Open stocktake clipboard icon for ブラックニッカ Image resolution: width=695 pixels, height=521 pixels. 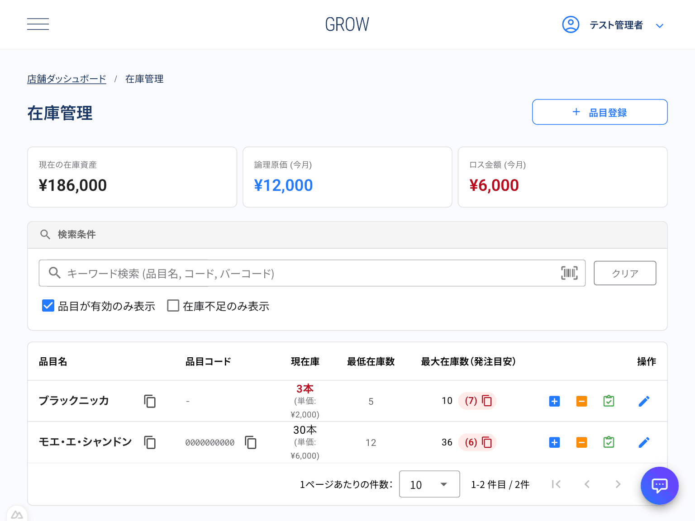coord(609,401)
